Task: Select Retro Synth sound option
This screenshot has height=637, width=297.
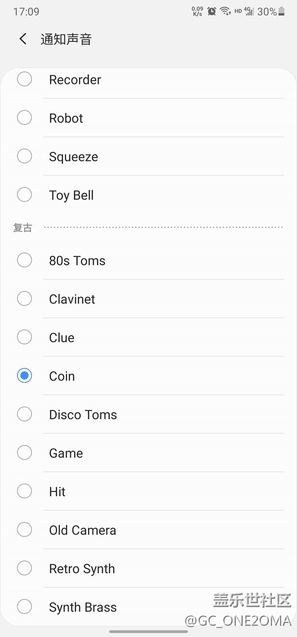Action: 24,568
